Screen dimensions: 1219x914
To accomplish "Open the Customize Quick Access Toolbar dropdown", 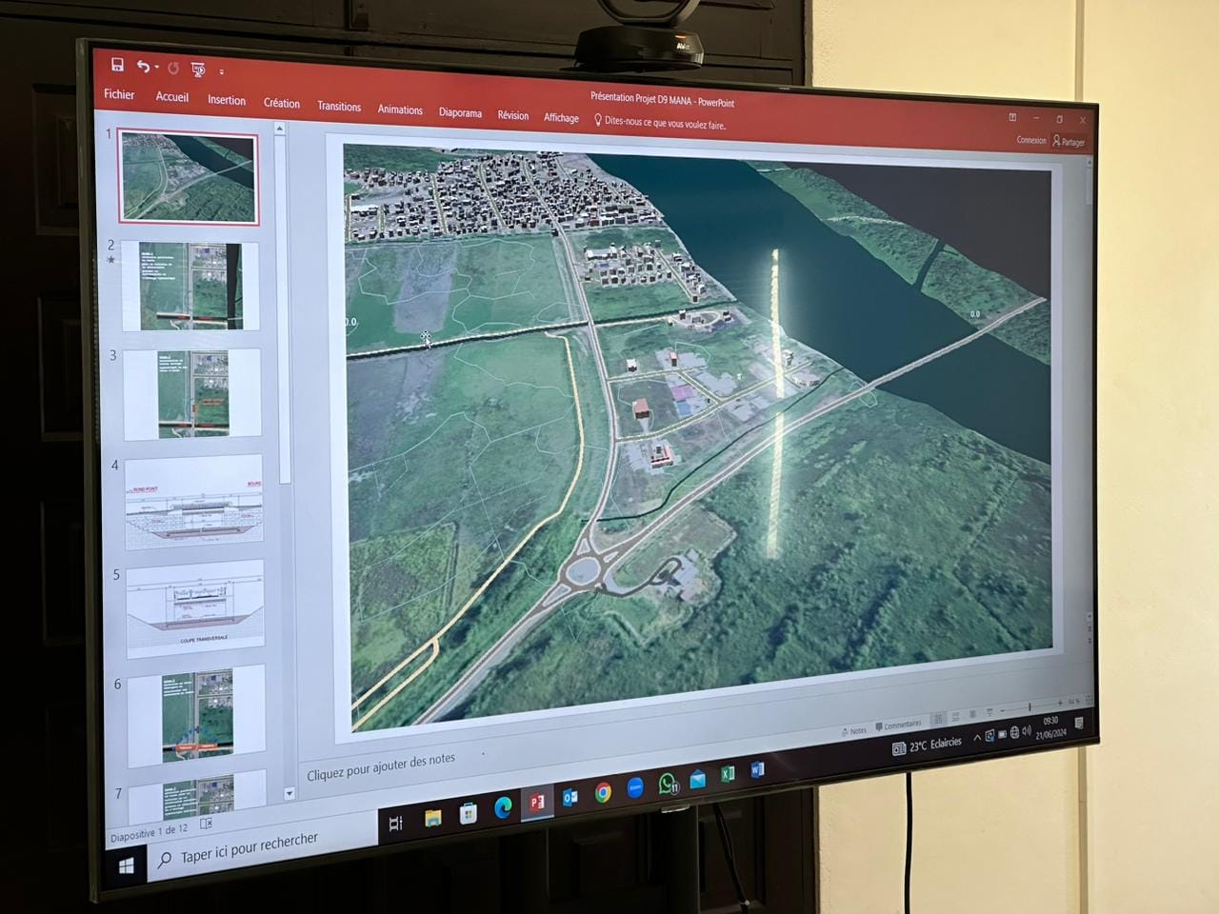I will pyautogui.click(x=222, y=72).
